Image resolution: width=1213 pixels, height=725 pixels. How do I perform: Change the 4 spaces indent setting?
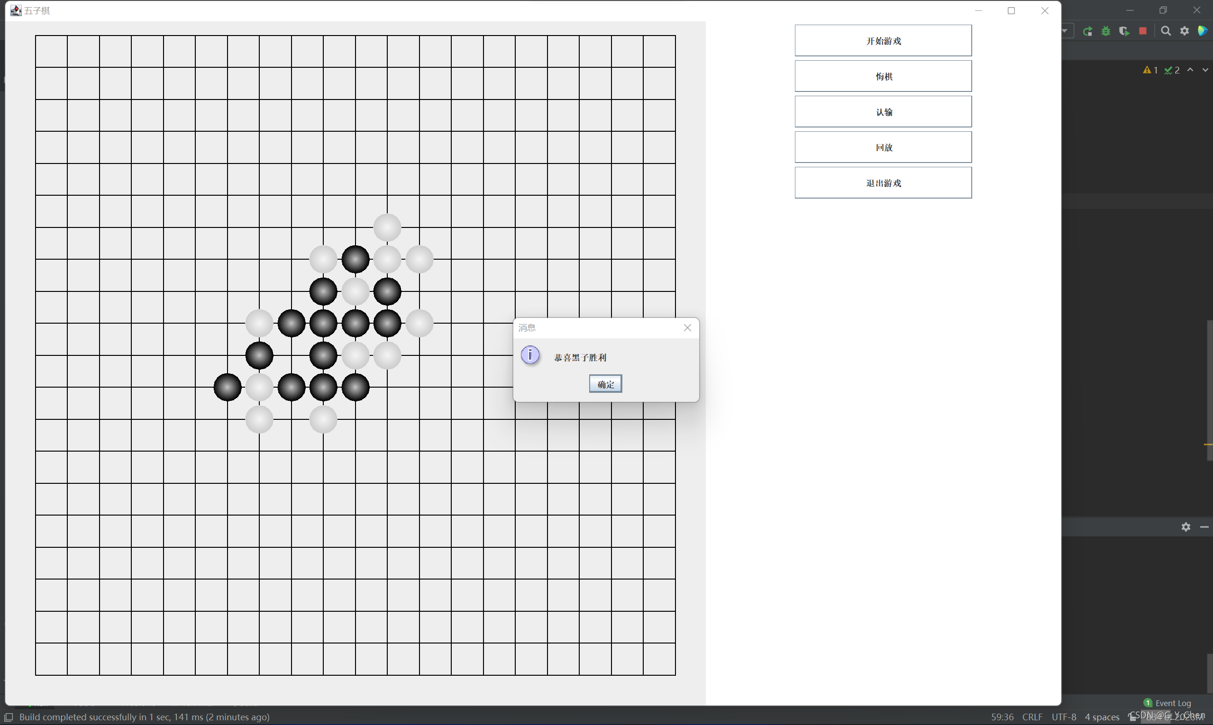tap(1102, 716)
